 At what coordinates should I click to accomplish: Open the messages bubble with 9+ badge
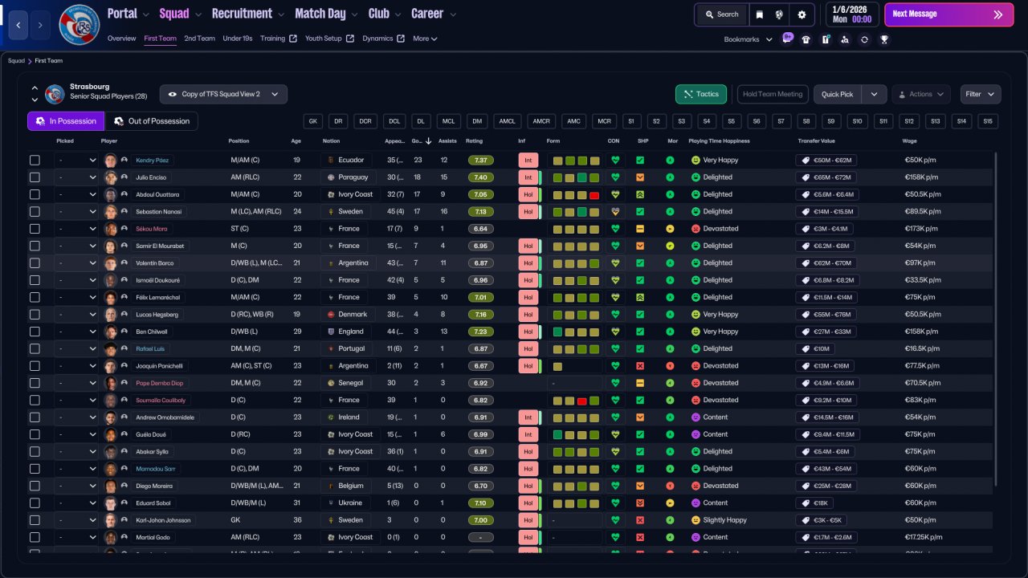coord(787,39)
